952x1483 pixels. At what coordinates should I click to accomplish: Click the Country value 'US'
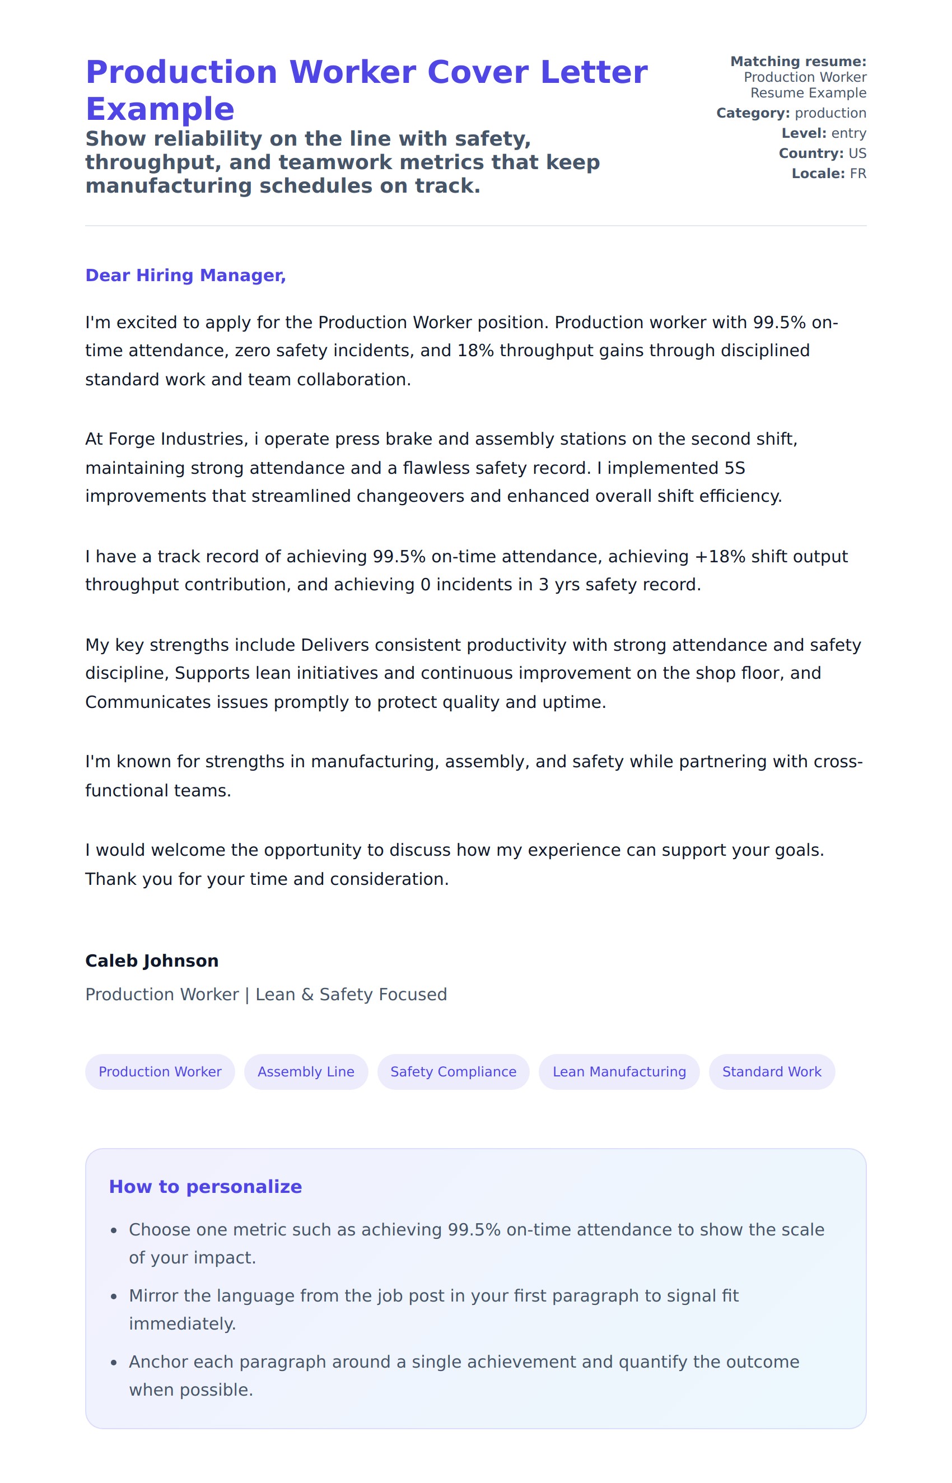[857, 153]
